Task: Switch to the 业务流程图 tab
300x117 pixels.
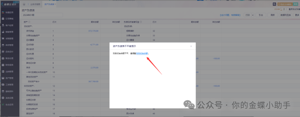Action: click(35, 4)
